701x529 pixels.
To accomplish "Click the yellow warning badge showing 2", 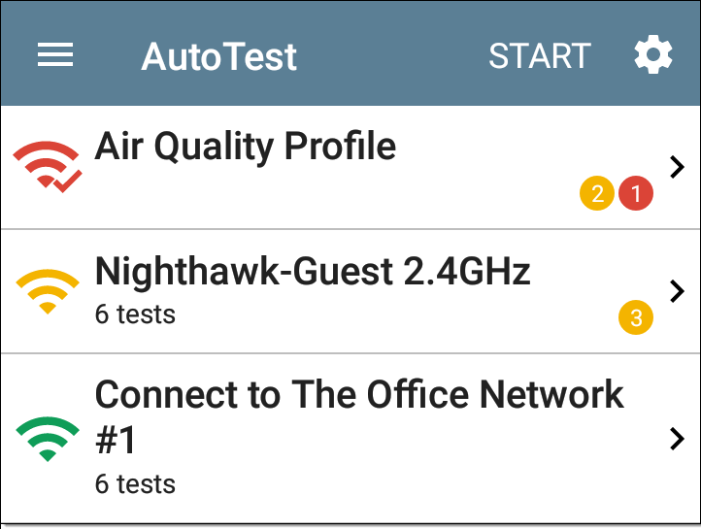I will 597,193.
